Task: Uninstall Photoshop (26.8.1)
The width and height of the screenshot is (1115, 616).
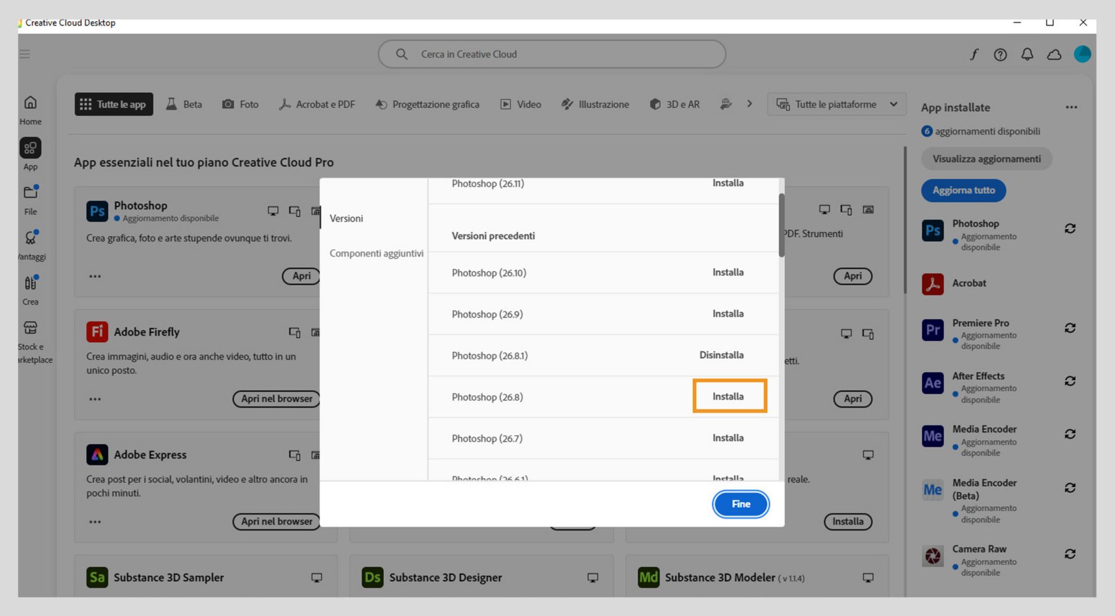Action: pos(721,355)
